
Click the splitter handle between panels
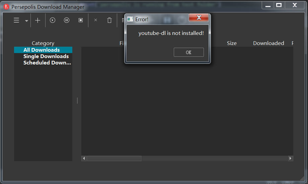77,100
